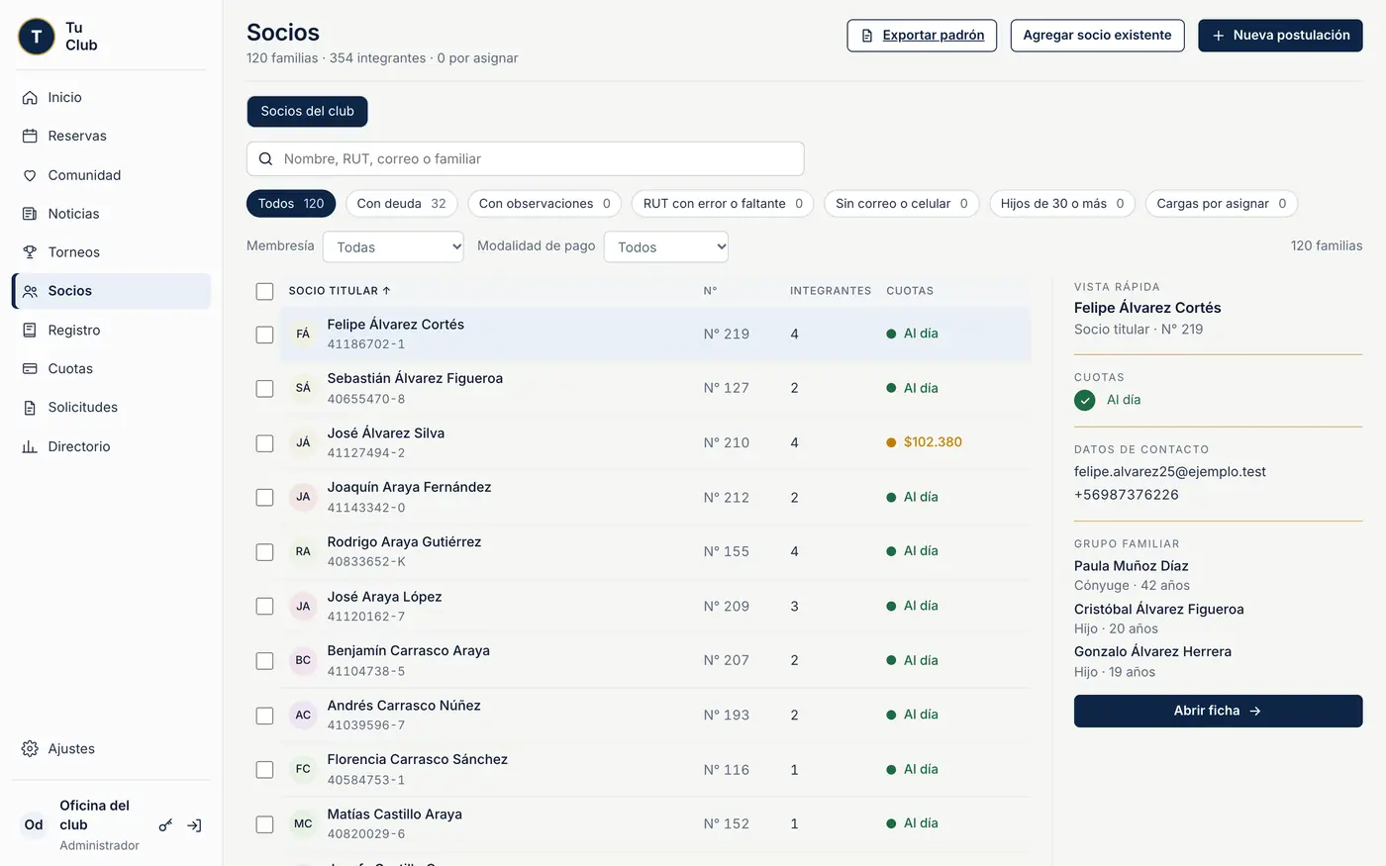Click the Inicio home icon

(x=30, y=97)
